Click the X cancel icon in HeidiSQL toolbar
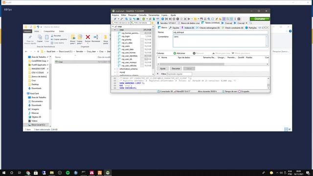 185,19
